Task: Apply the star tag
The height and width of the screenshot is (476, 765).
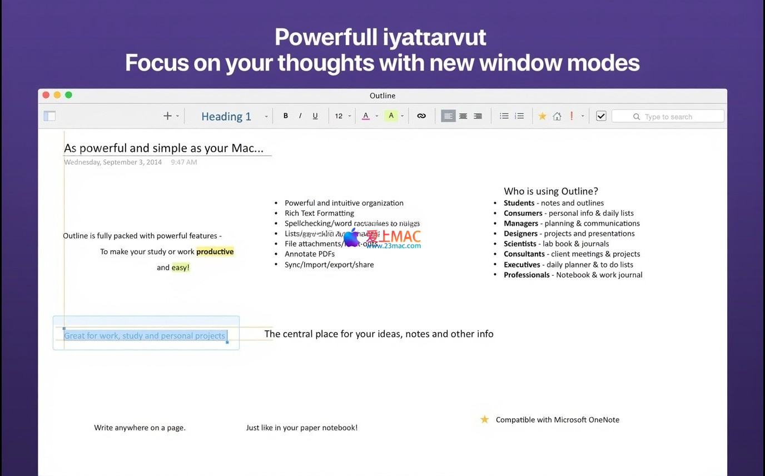Action: pyautogui.click(x=542, y=116)
